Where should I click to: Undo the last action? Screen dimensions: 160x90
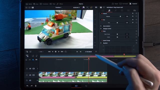click(27, 86)
